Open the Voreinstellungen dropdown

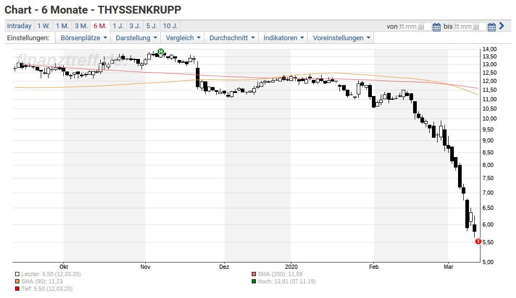tap(341, 38)
